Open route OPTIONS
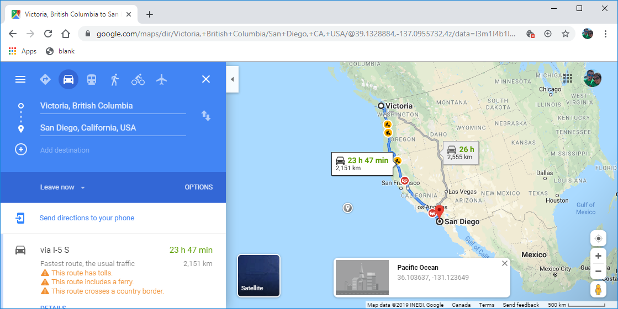Image resolution: width=618 pixels, height=309 pixels. [199, 187]
